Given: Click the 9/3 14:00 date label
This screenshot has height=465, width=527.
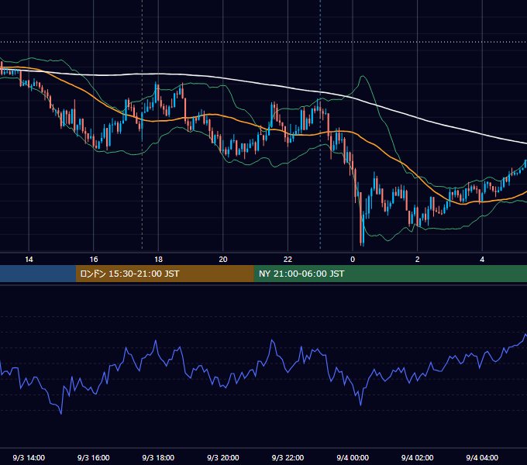Looking at the screenshot, I should click(x=29, y=457).
